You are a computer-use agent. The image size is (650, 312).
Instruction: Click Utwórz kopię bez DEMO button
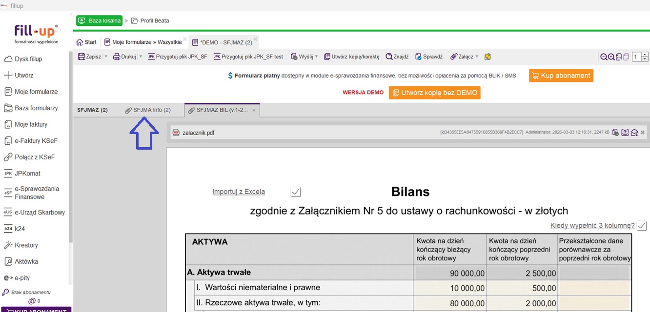pos(434,93)
